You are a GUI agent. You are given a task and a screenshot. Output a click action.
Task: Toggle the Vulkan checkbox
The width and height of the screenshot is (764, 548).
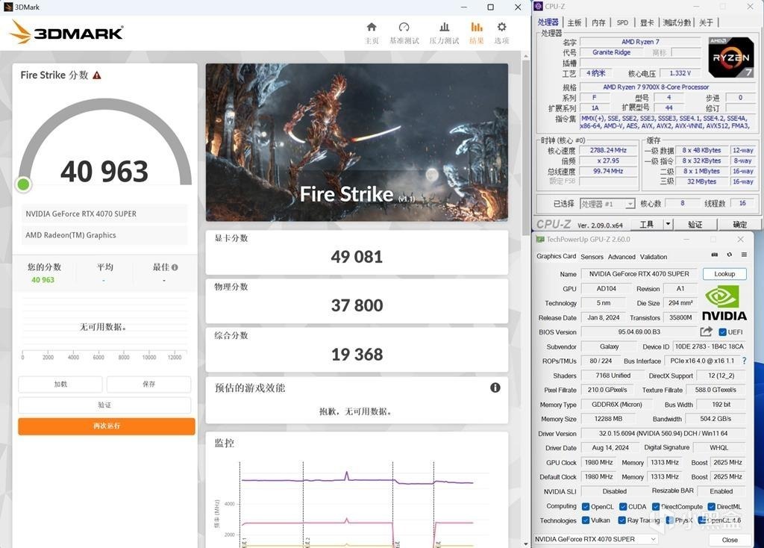pyautogui.click(x=586, y=520)
